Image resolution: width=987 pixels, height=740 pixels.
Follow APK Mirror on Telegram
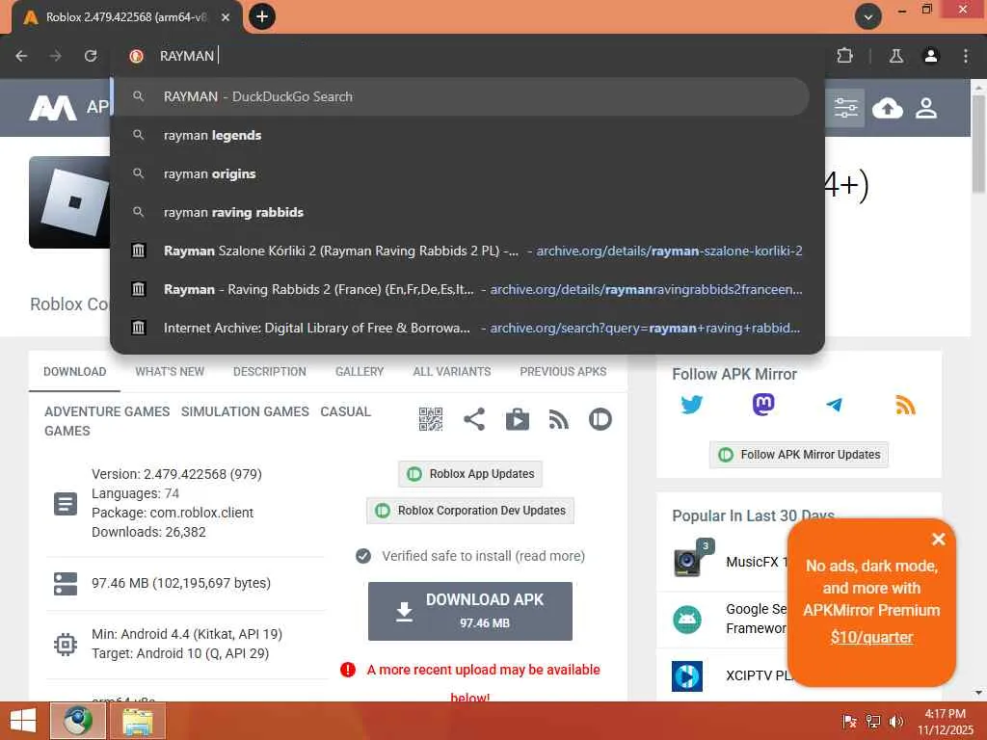(x=834, y=405)
